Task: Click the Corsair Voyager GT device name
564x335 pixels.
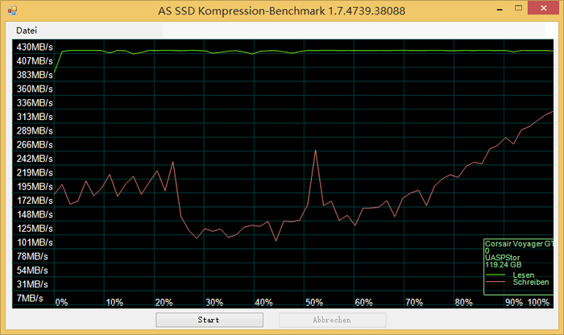Action: [x=518, y=243]
